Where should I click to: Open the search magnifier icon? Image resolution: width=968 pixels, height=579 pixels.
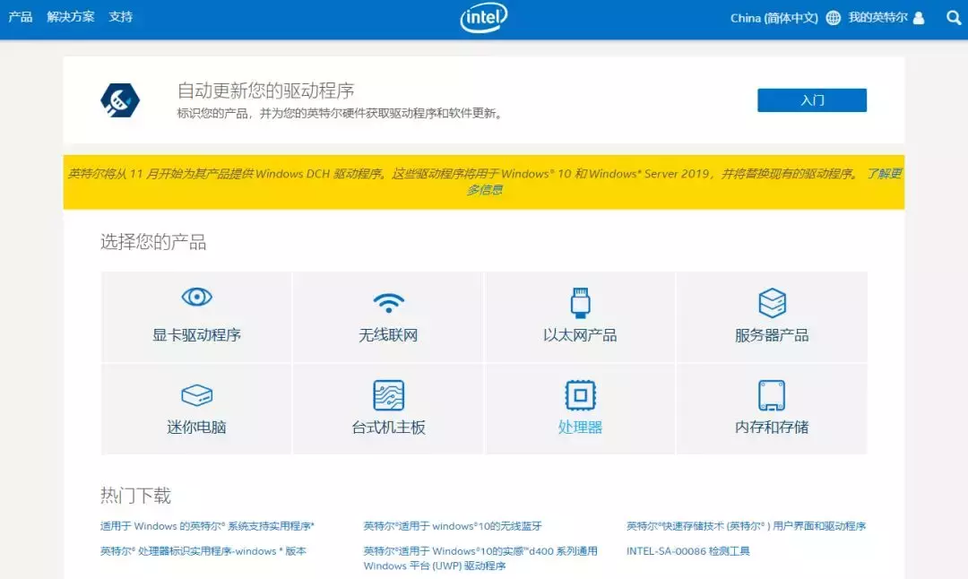[x=954, y=18]
